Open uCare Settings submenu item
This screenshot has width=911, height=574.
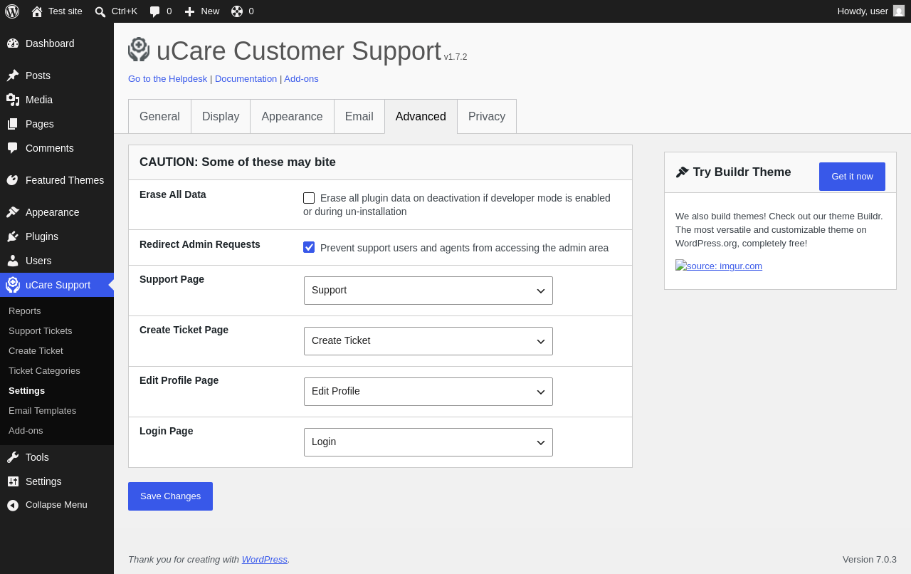point(57,391)
